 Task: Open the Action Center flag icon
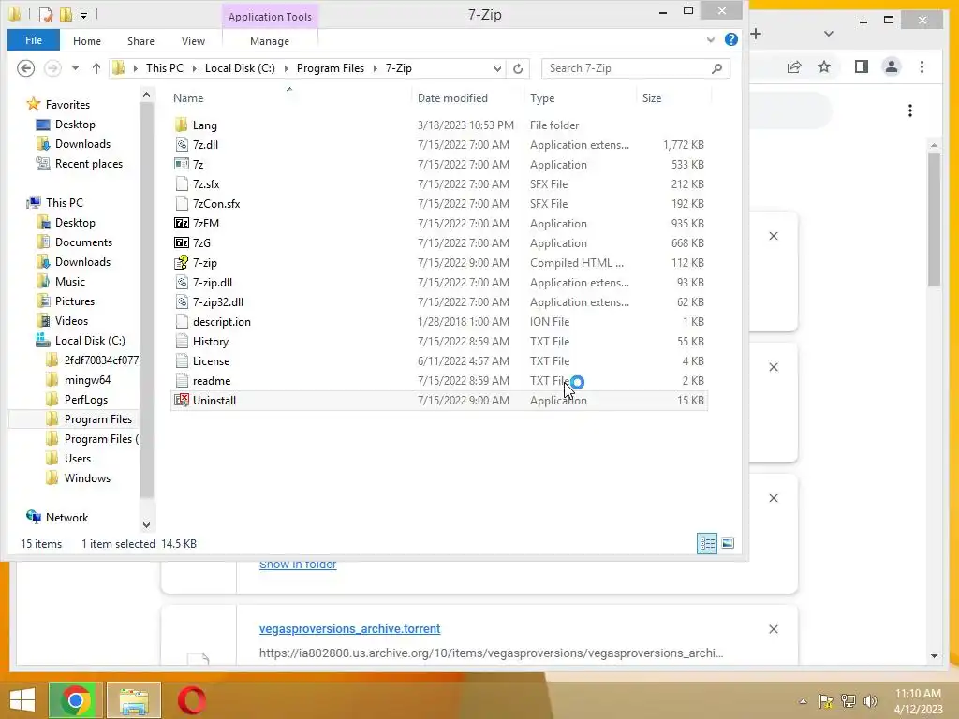click(825, 701)
